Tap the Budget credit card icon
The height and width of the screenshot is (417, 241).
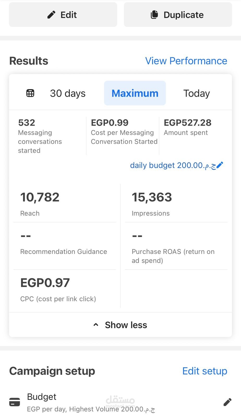(15, 402)
